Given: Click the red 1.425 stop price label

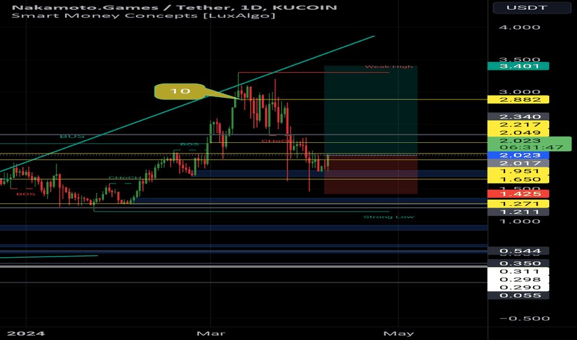Looking at the screenshot, I should pos(518,193).
